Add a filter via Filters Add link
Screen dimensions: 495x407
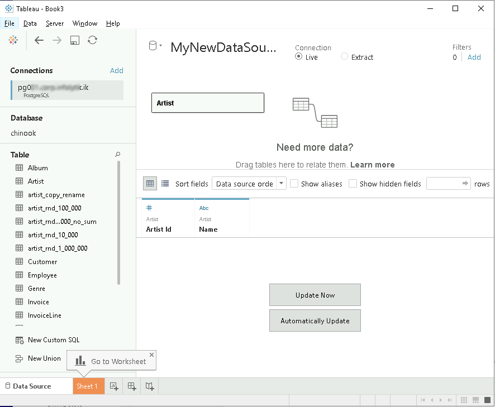tap(474, 57)
